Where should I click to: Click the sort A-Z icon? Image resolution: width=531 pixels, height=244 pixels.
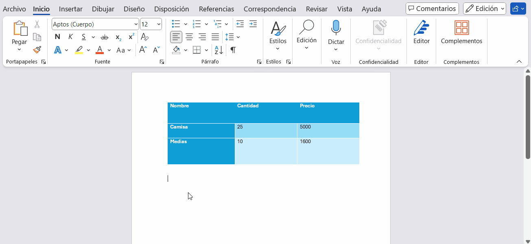pos(219,50)
